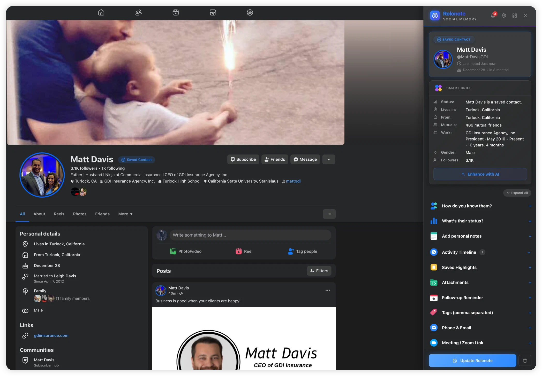Image resolution: width=542 pixels, height=376 pixels.
Task: Click the 11 family members text
Action: pos(73,298)
